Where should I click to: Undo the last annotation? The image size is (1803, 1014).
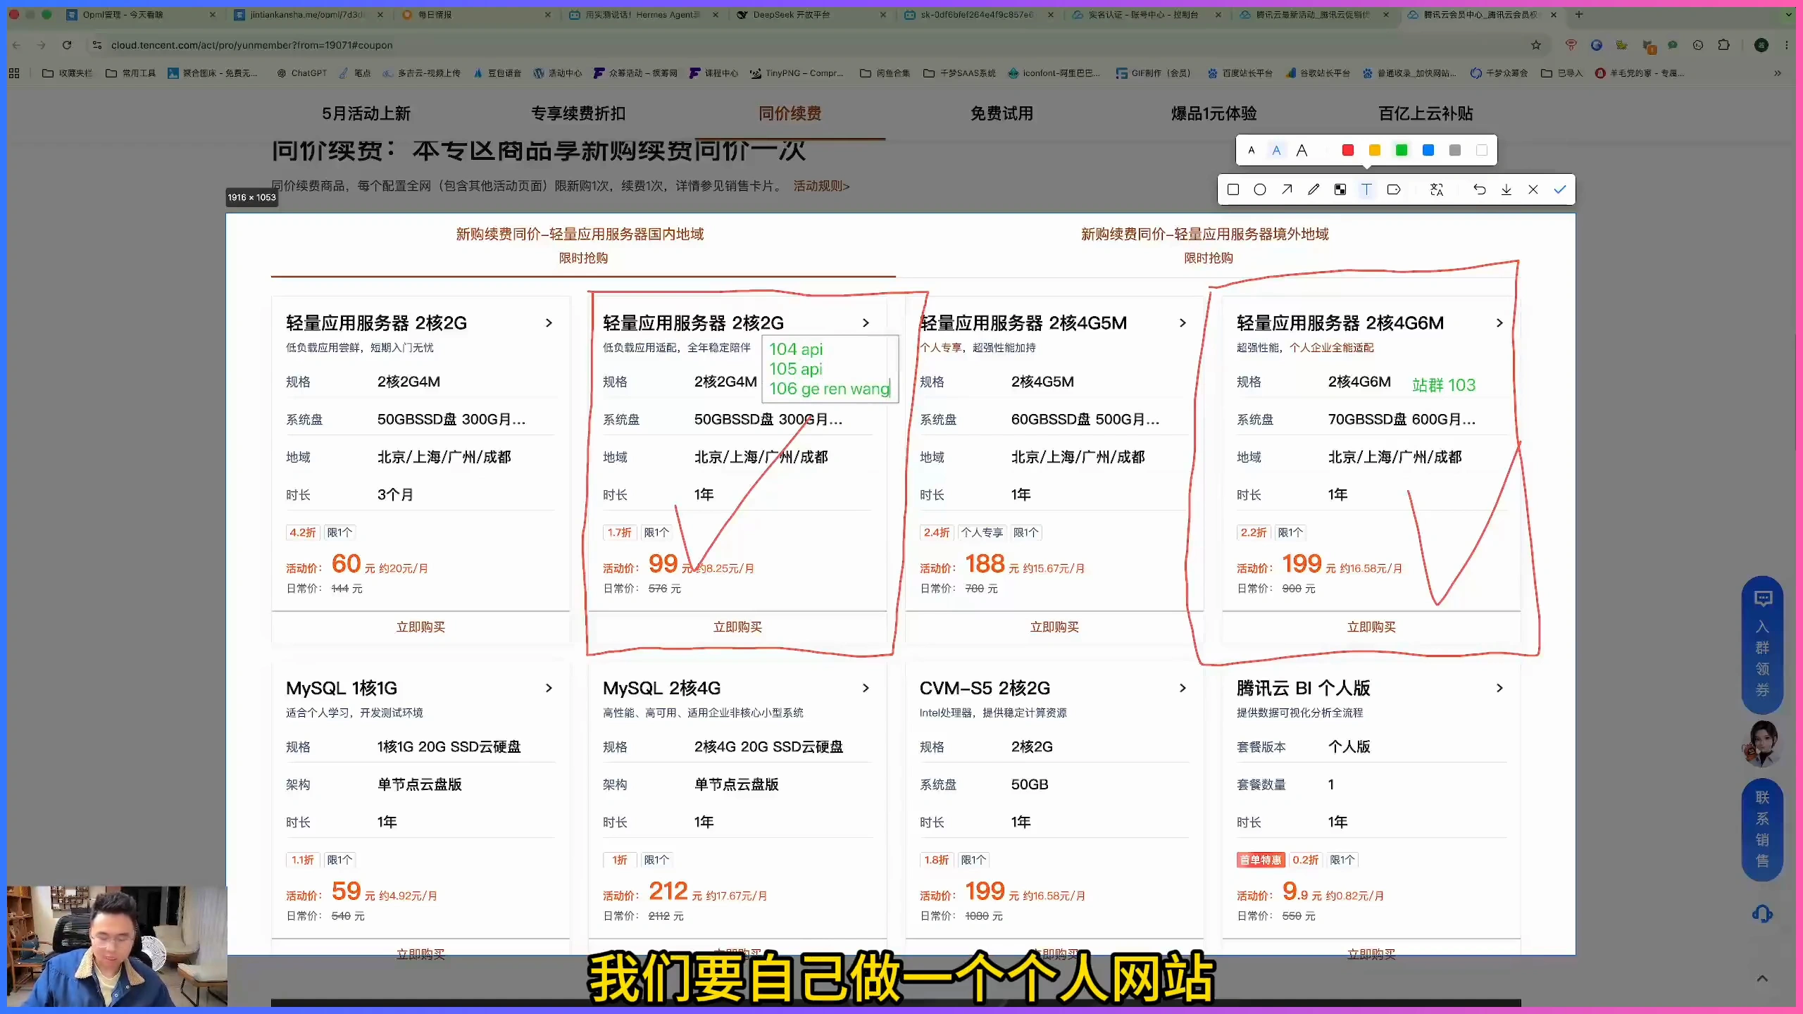click(x=1479, y=189)
